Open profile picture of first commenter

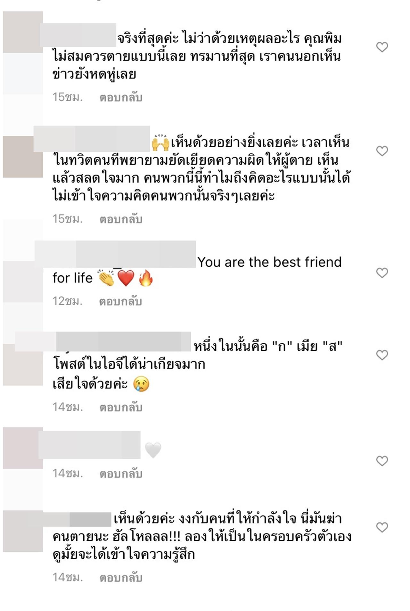pos(23,32)
